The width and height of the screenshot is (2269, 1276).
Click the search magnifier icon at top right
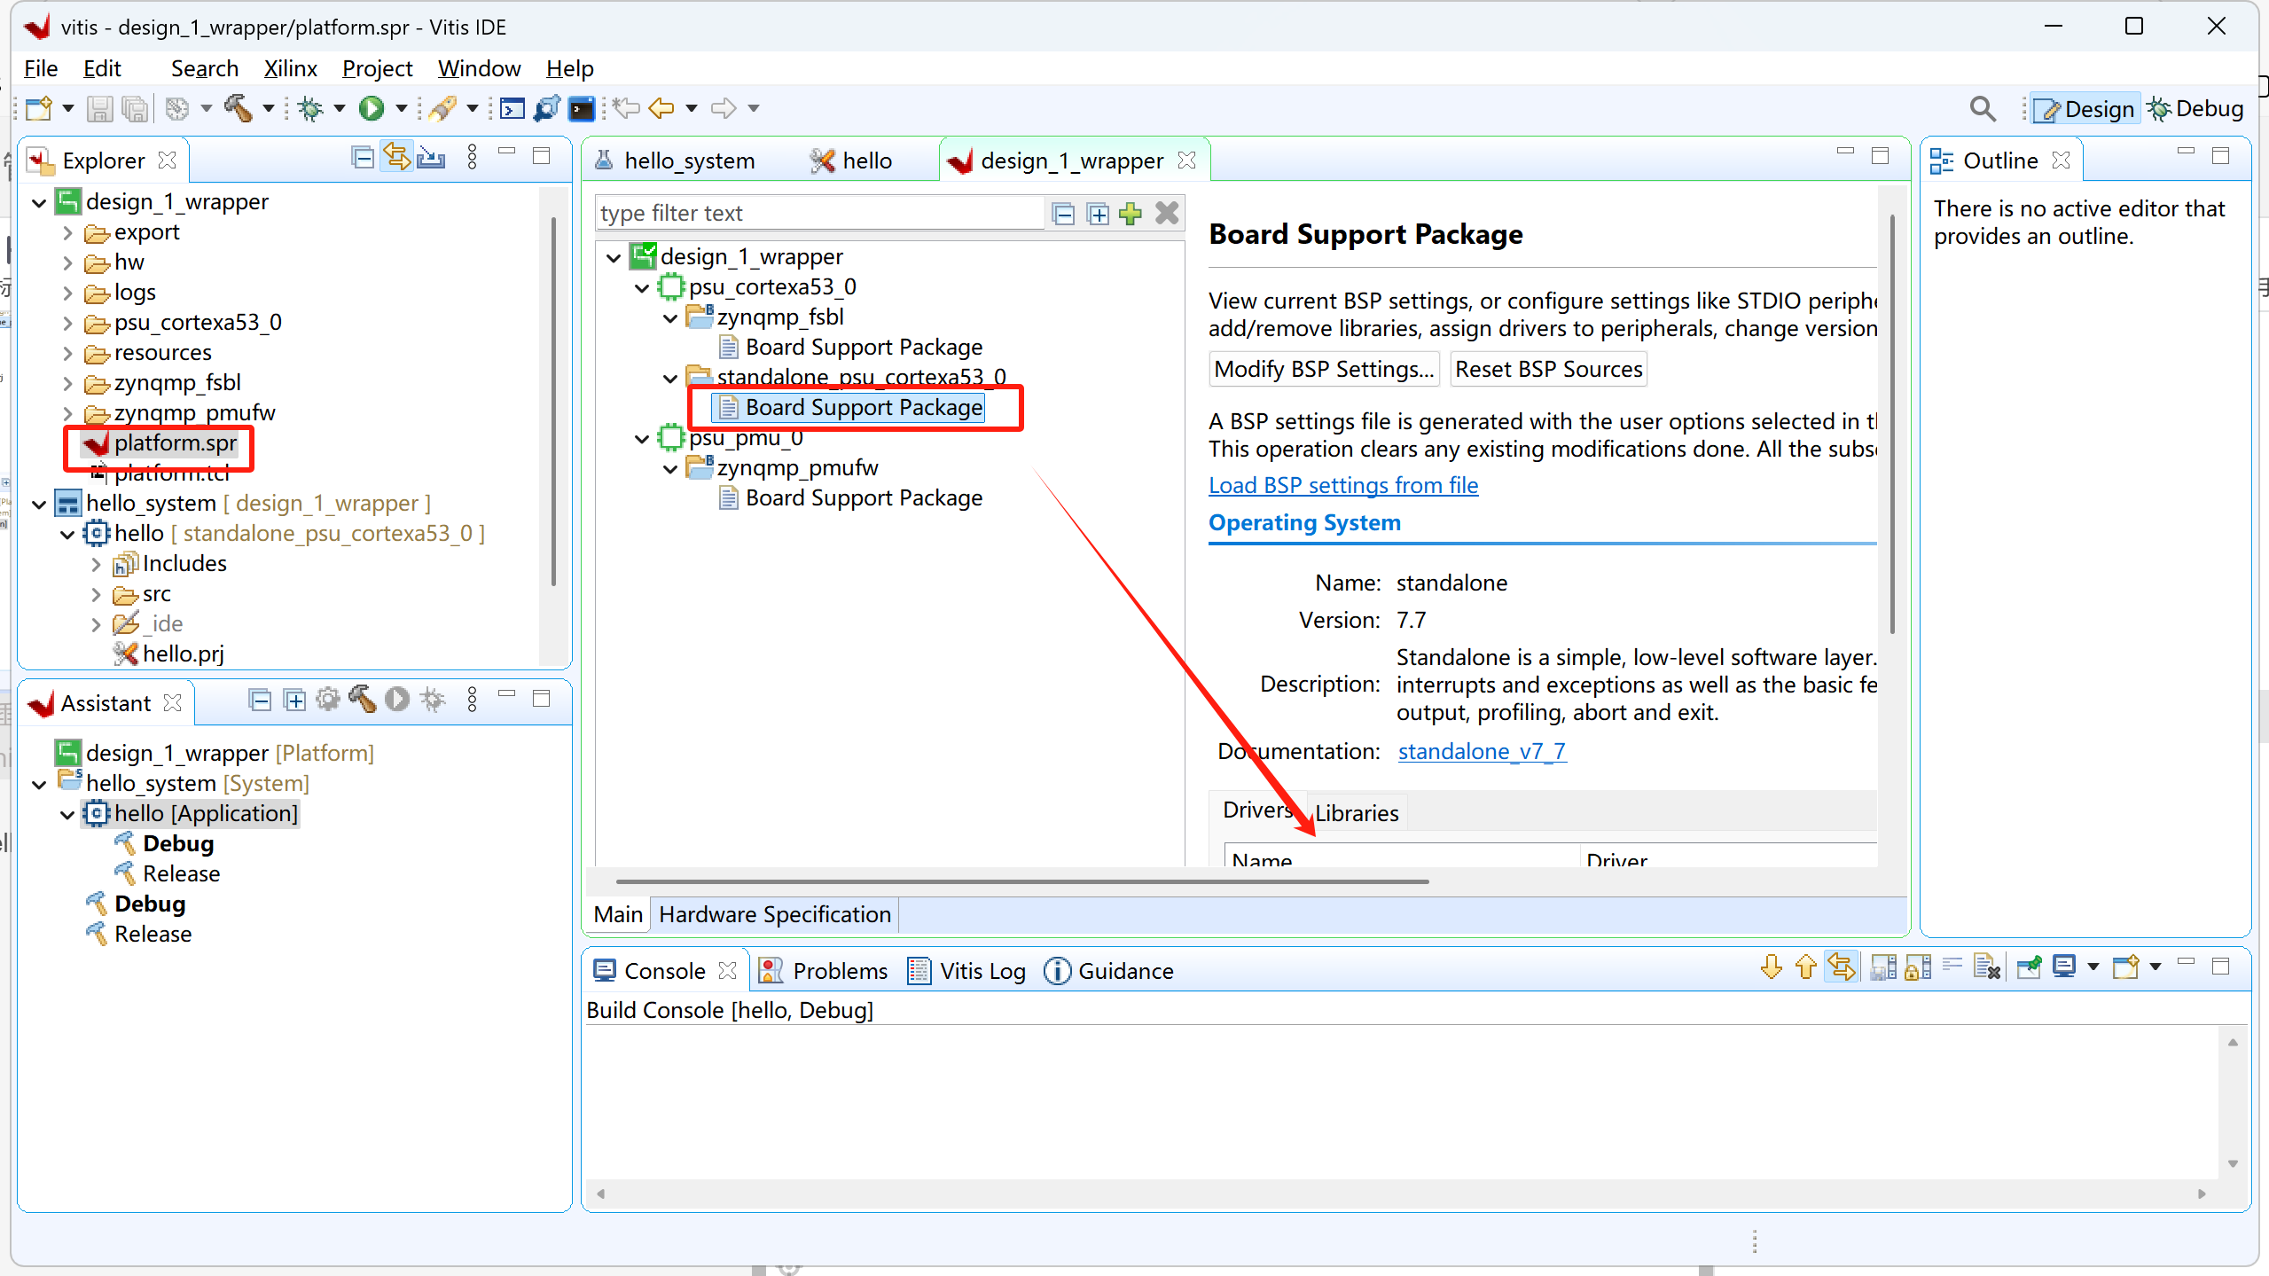[1983, 109]
